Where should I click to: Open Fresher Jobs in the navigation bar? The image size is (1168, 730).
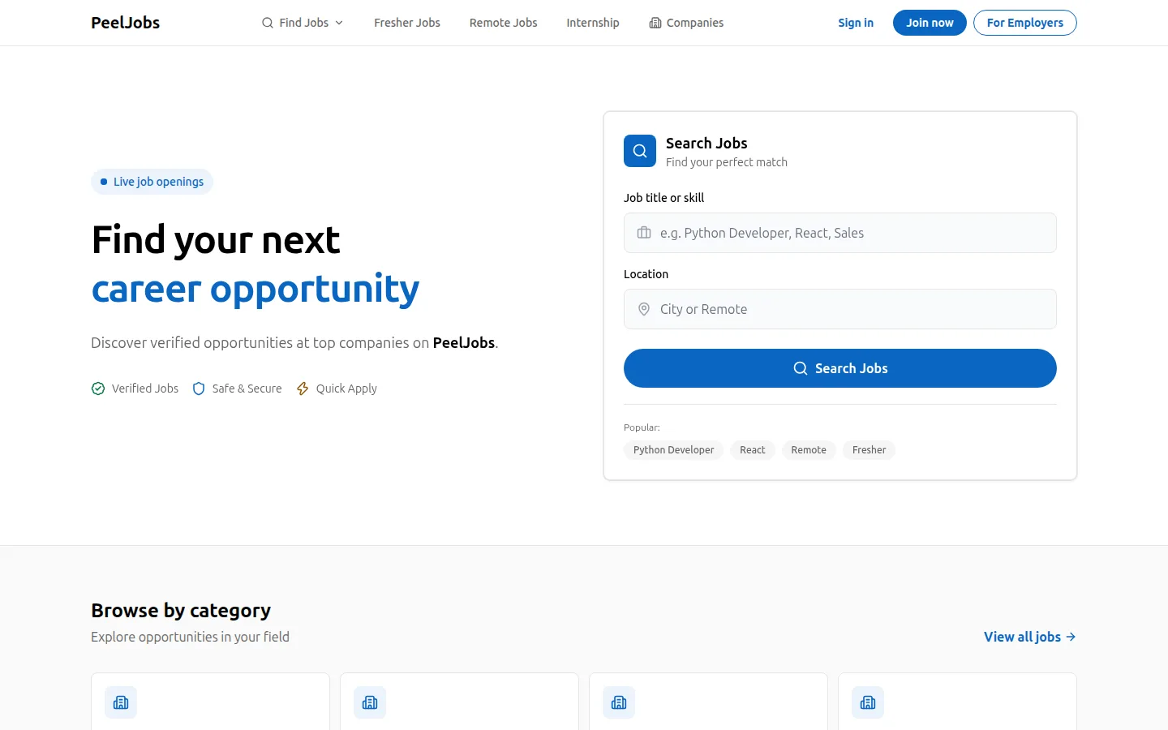[x=407, y=23]
